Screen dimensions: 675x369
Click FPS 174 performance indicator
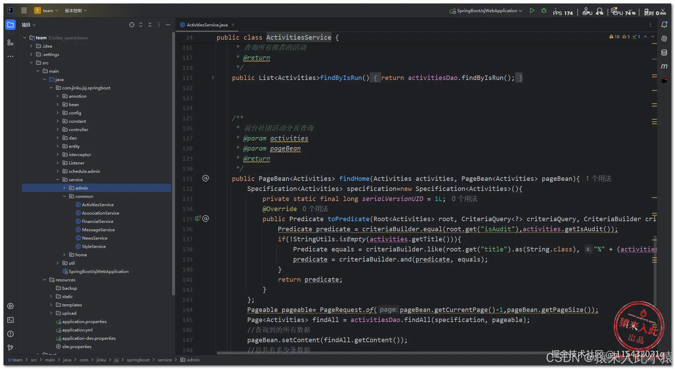tap(563, 13)
